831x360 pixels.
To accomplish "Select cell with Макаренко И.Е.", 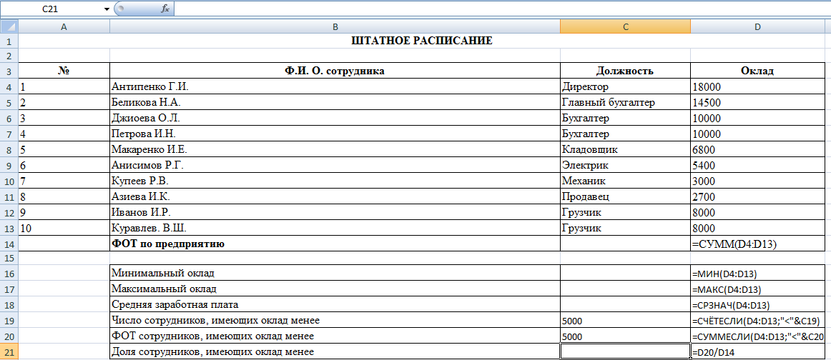I will click(x=335, y=150).
